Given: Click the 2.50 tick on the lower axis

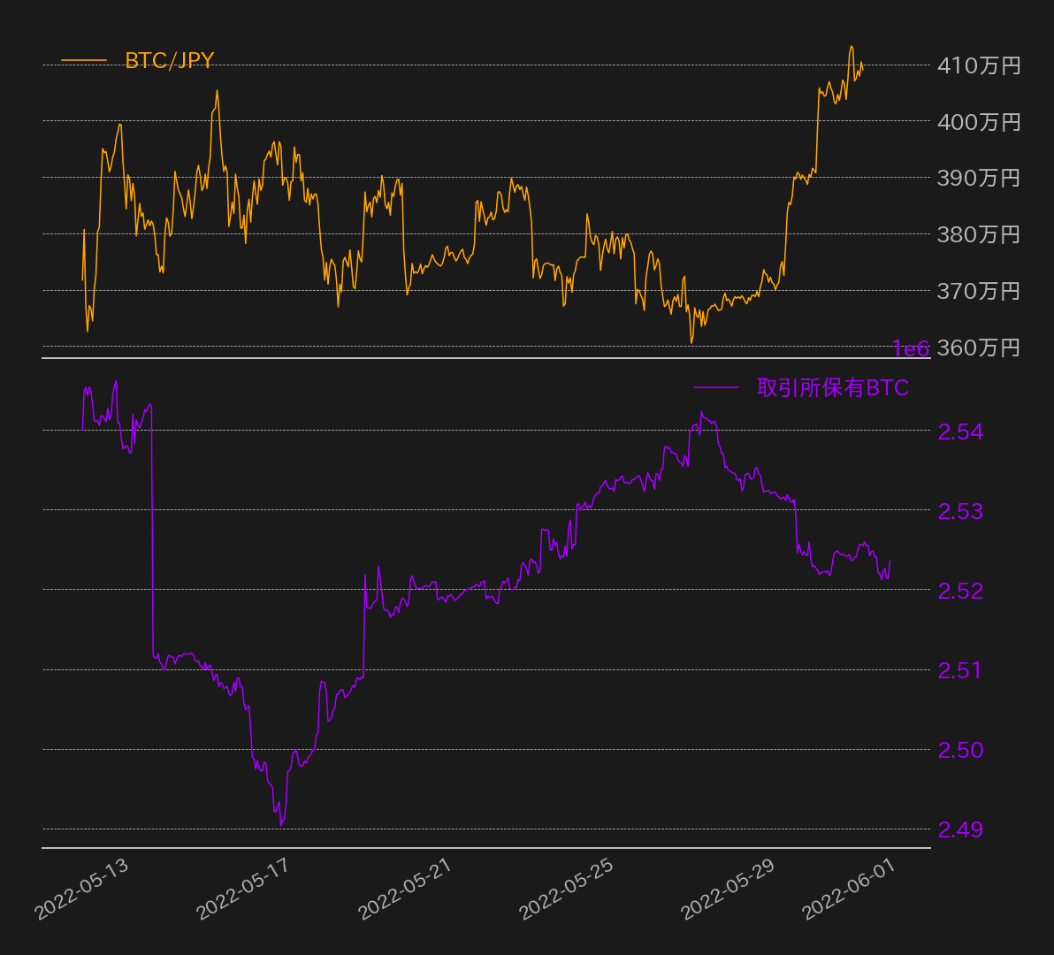Looking at the screenshot, I should tap(959, 750).
